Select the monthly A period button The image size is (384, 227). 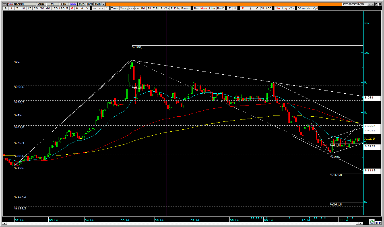tap(82, 8)
